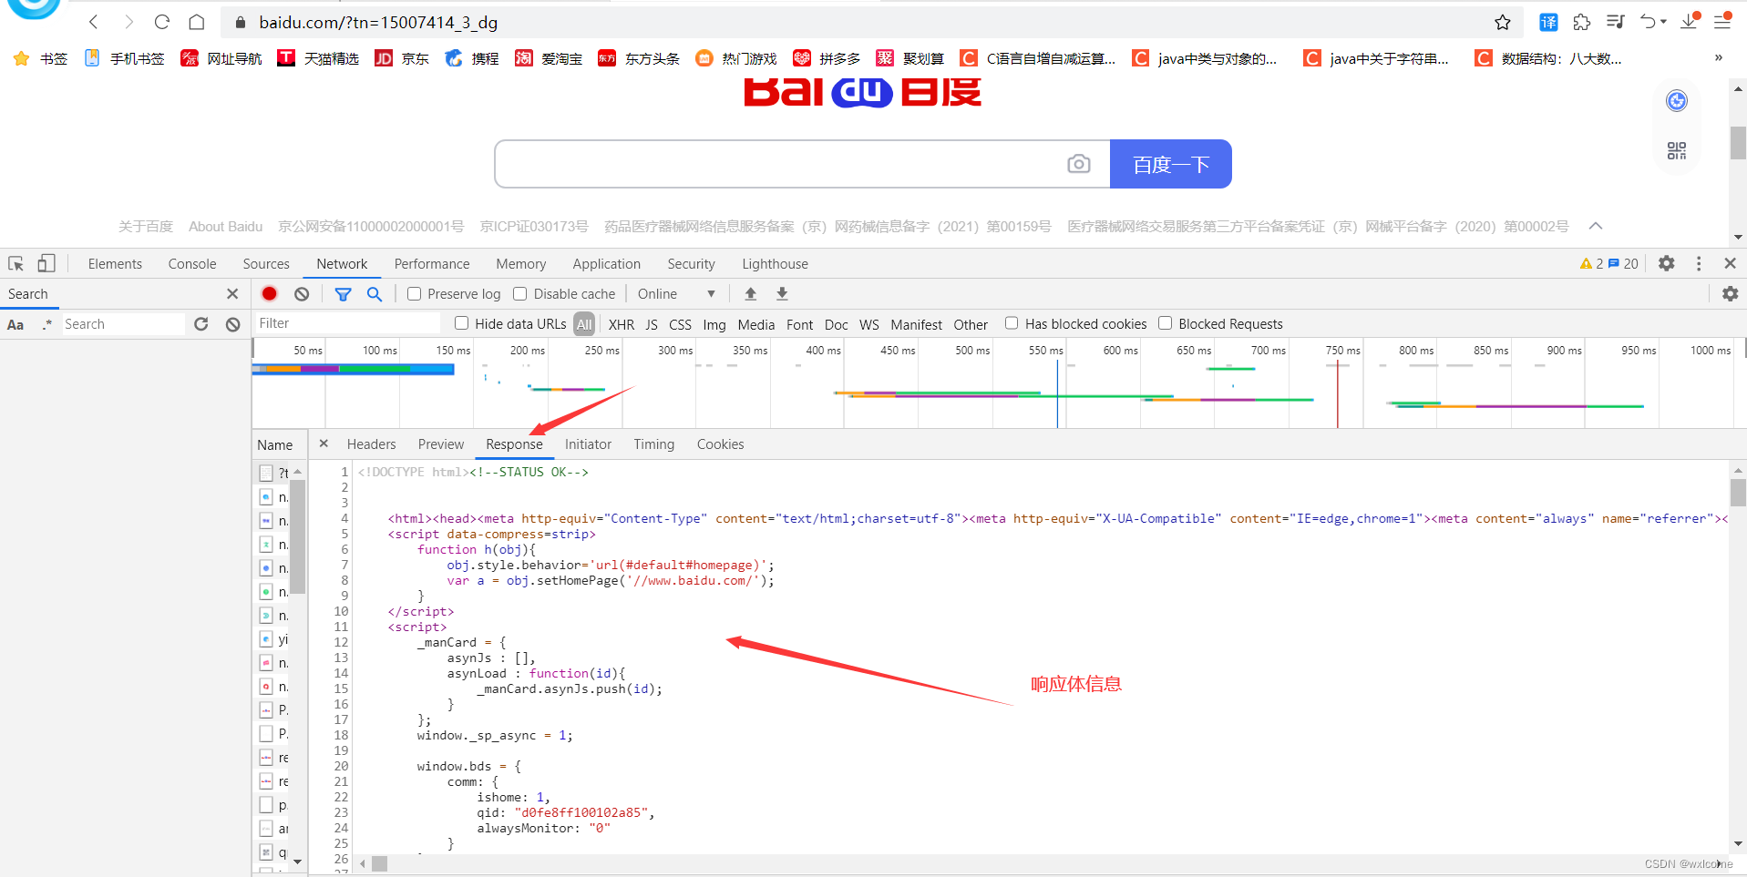Enable the Preserve log checkbox

coord(415,293)
